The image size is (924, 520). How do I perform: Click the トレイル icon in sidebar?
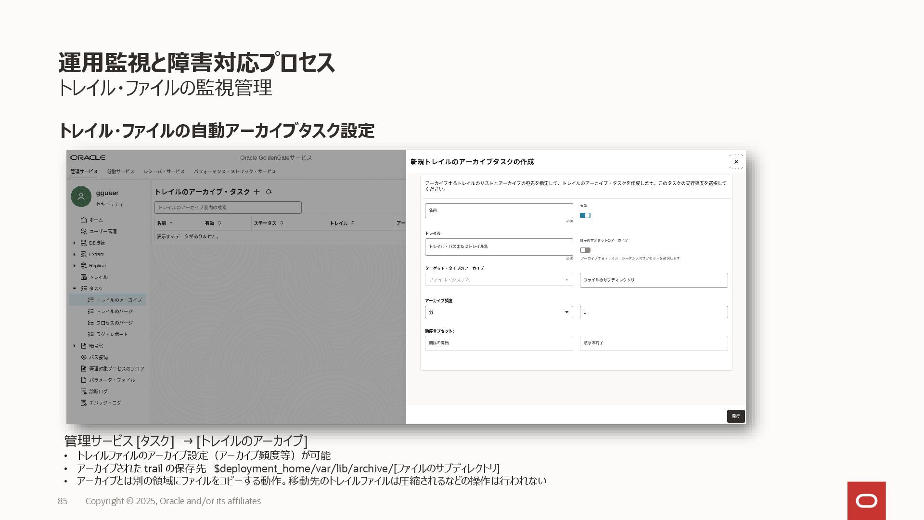tap(84, 277)
